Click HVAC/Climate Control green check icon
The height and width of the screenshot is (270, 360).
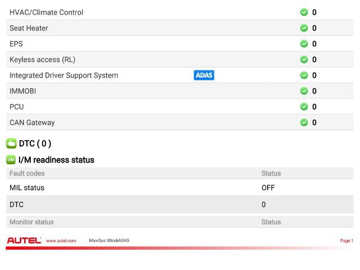[304, 12]
